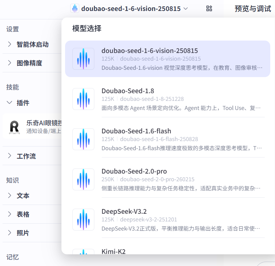275x266 pixels.
Task: Select the Doubao-Seed-1.8 model
Action: click(x=167, y=99)
